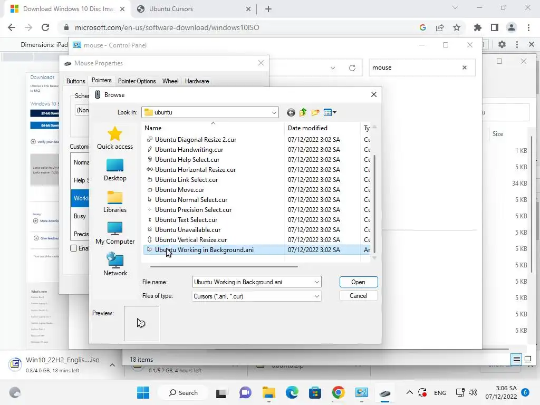This screenshot has height=405, width=540.
Task: Switch to Wheel tab in Mouse Properties
Action: click(x=170, y=81)
